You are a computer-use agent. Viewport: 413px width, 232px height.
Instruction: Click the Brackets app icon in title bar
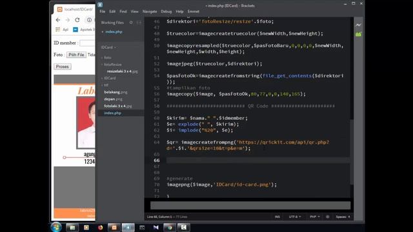tap(100, 5)
